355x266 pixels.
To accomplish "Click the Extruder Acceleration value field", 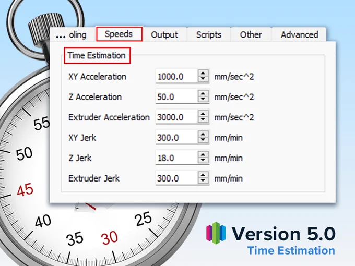I will click(176, 117).
